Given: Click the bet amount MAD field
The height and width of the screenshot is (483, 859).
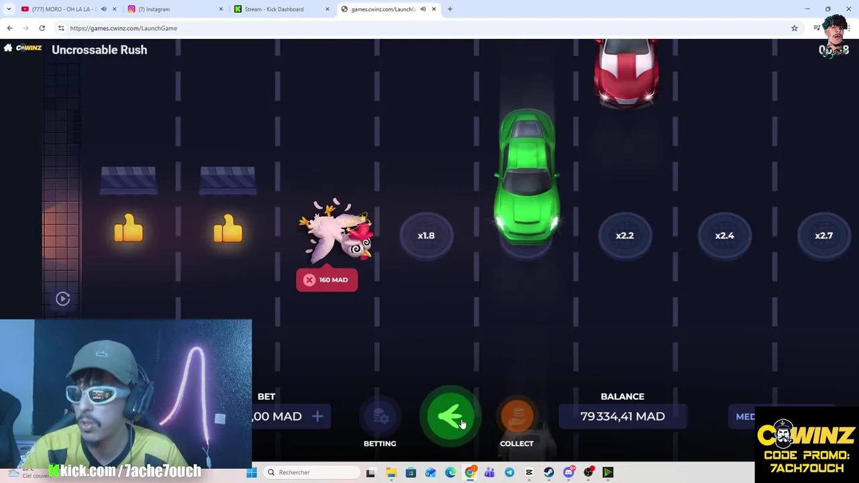Looking at the screenshot, I should [x=277, y=417].
